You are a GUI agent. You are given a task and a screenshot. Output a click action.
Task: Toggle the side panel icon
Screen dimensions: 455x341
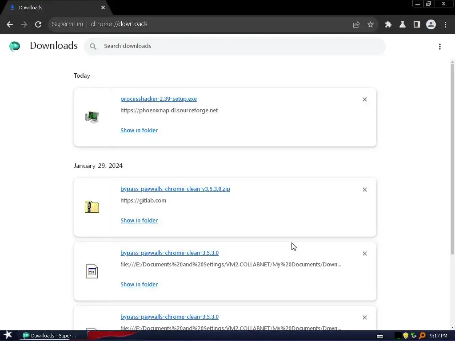point(417,25)
